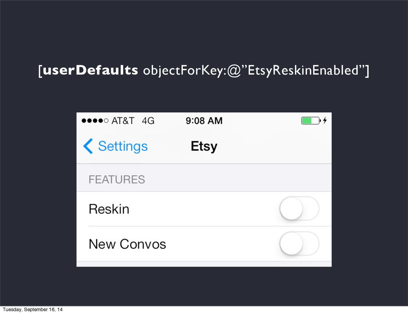Click the Tuesday, September 16 date footer
This screenshot has height=314, width=408.
click(x=33, y=310)
